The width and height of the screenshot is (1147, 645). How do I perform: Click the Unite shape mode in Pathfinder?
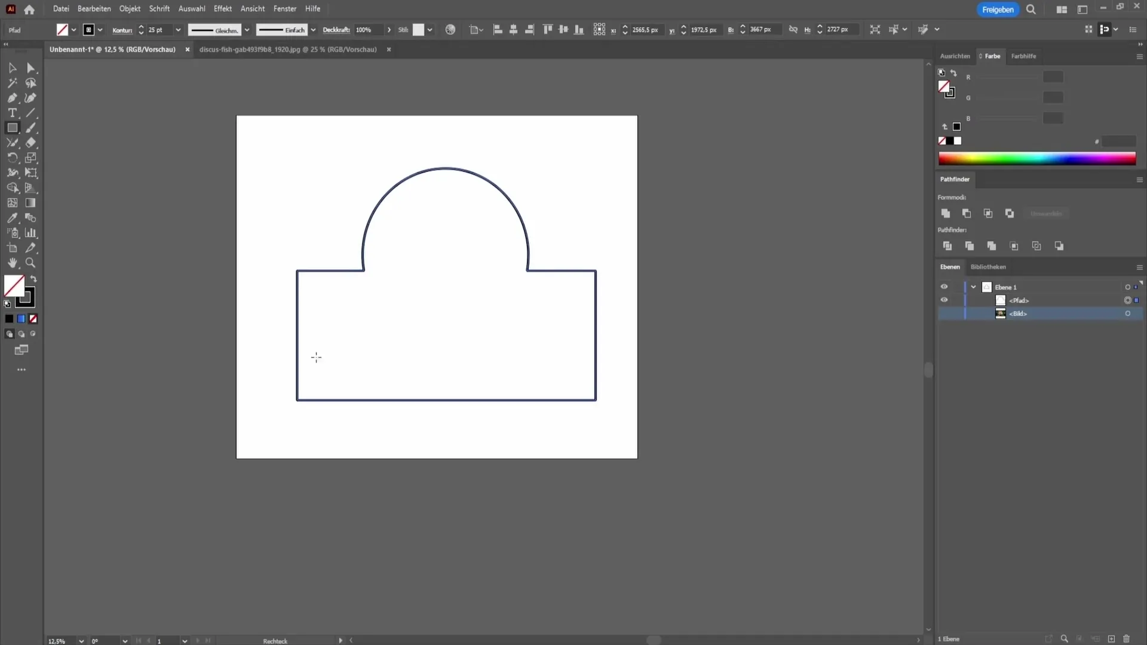pos(945,213)
